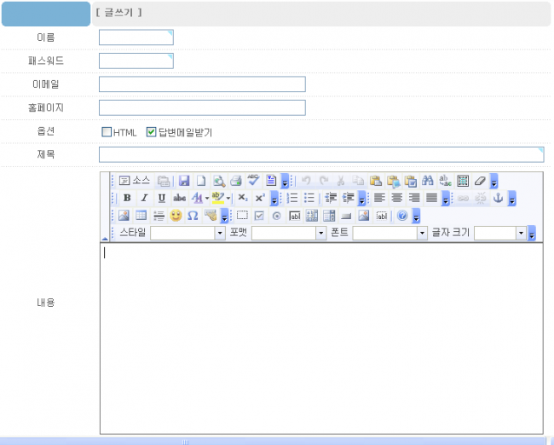Viewport: 554px width, 445px height.
Task: Open the text highlight color picker
Action: point(220,198)
